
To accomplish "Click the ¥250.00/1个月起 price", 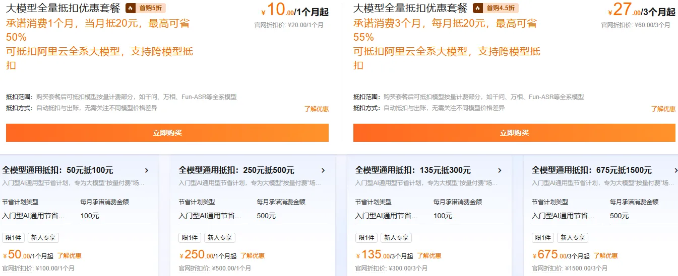I will 208,255.
